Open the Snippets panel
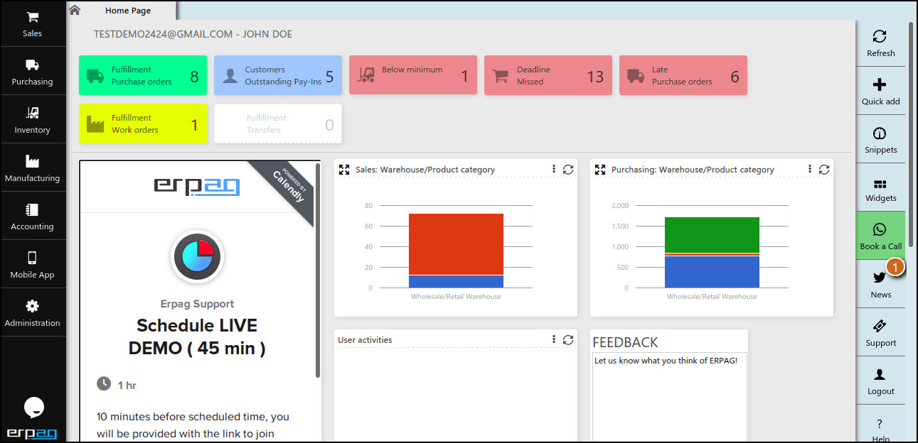 point(880,140)
